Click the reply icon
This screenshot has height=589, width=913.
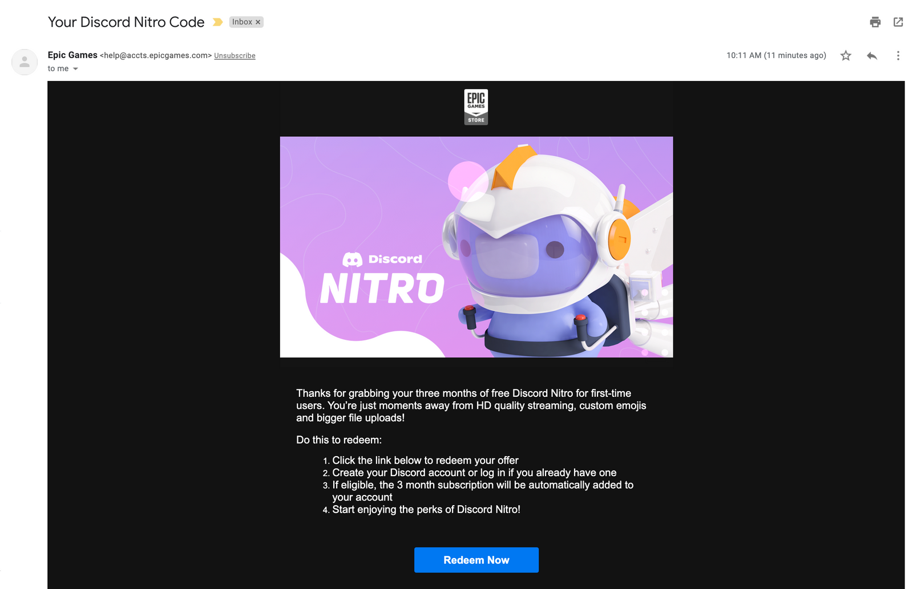(x=872, y=55)
